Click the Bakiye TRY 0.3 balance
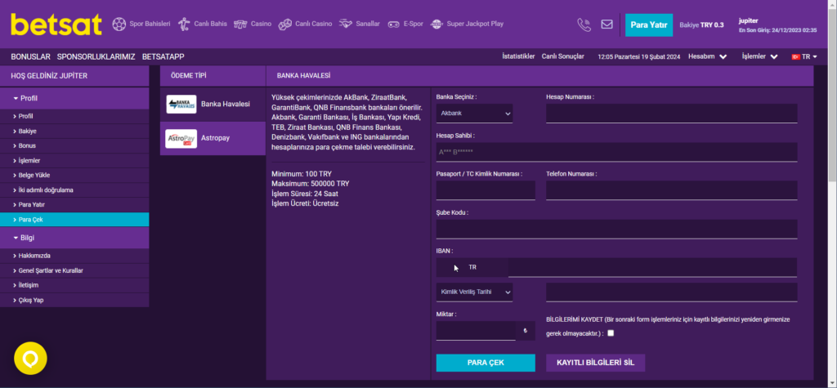Image resolution: width=837 pixels, height=388 pixels. pyautogui.click(x=701, y=25)
